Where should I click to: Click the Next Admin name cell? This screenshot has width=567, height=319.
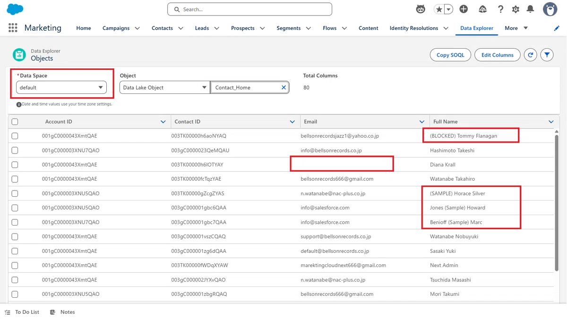[444, 265]
